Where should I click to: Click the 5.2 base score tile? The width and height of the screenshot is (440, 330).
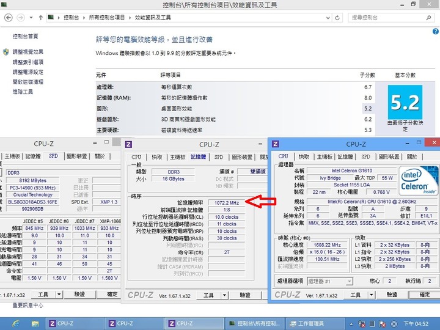405,102
